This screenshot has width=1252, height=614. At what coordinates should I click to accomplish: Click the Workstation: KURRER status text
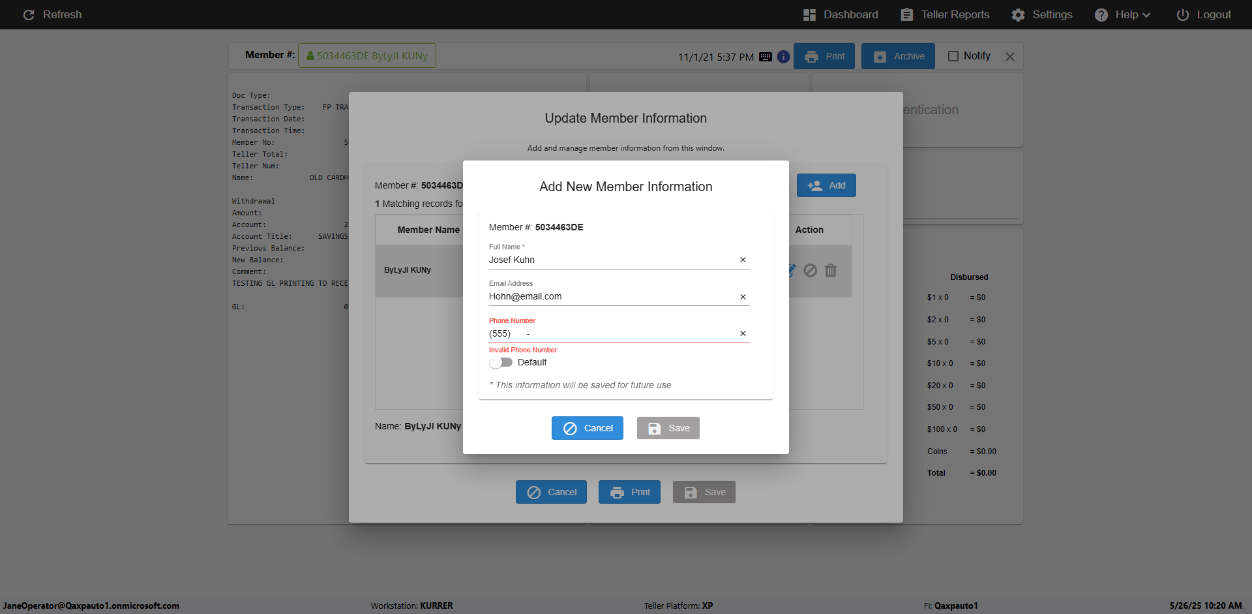(411, 606)
